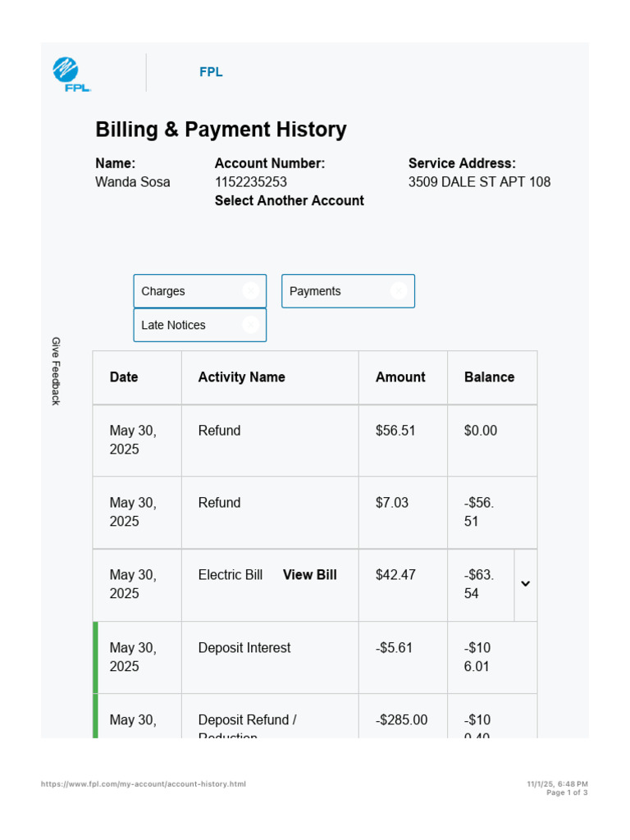Click the Refund activity with $56.51 amount
The image size is (630, 840).
click(219, 431)
